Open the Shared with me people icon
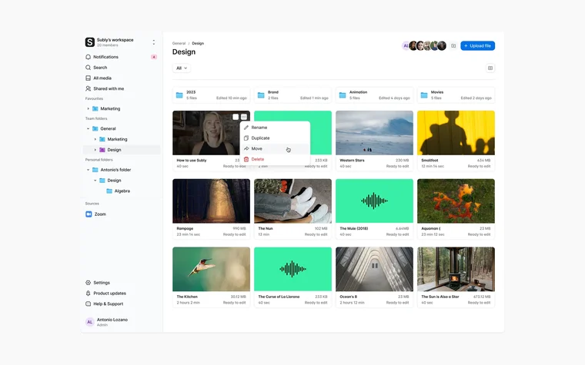Screen dimensions: 585x365 (x=88, y=88)
